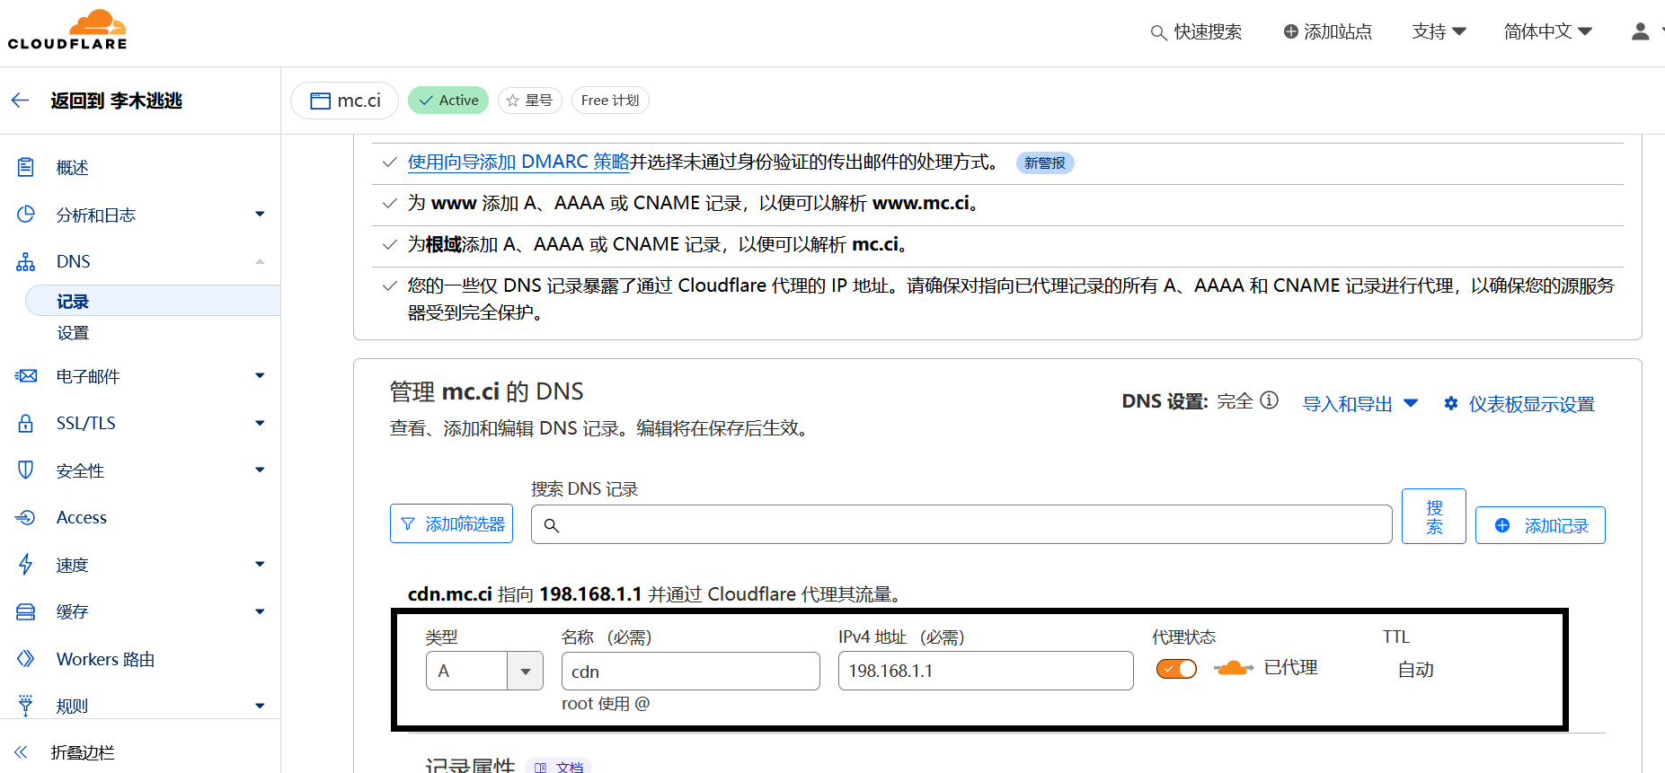The image size is (1665, 773).
Task: Collapse the DNS sidebar section
Action: 260,261
